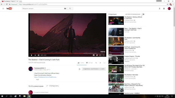Open the player settings gear
The height and width of the screenshot is (98, 175).
click(x=97, y=55)
